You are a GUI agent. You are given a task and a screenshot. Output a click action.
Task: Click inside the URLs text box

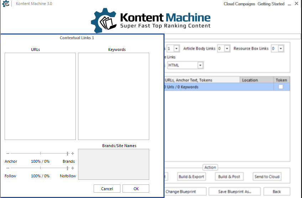(x=40, y=96)
